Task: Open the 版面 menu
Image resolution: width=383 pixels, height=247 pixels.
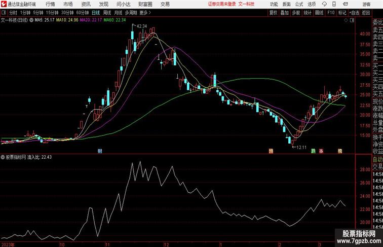Action: point(287,4)
